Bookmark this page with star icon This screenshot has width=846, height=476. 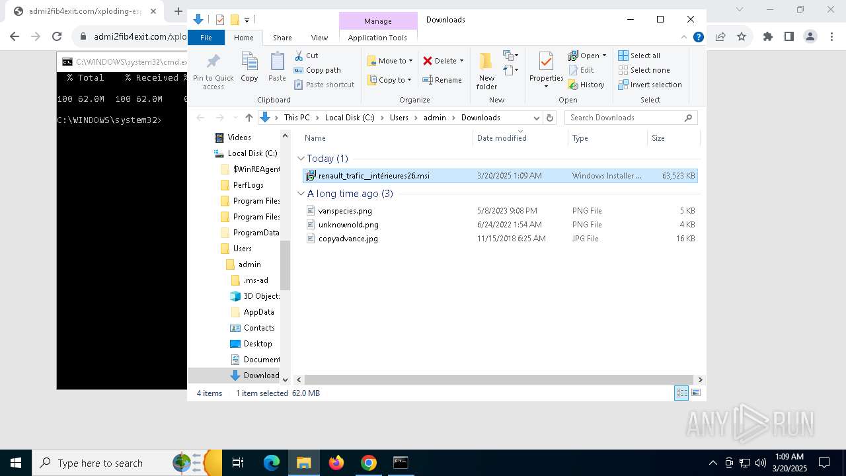coord(742,37)
